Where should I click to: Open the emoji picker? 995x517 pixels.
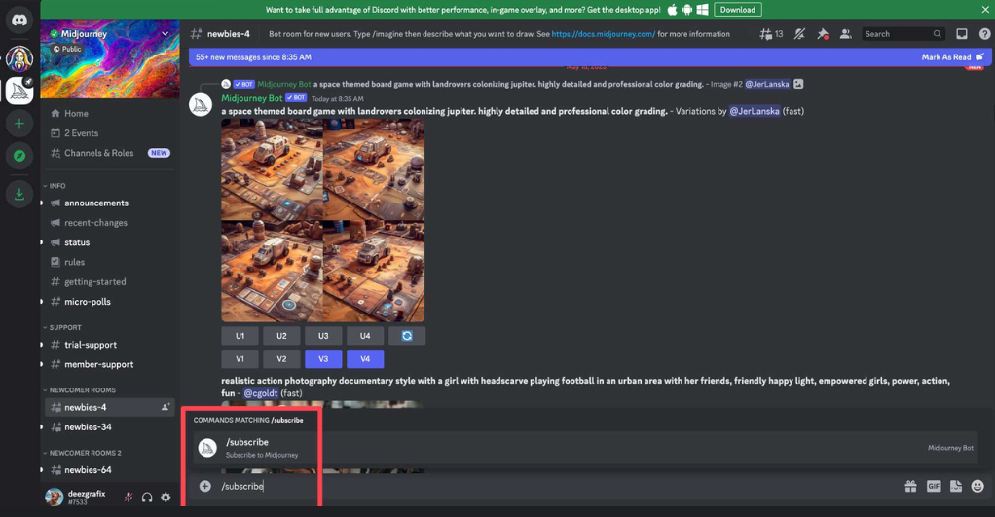(x=977, y=487)
